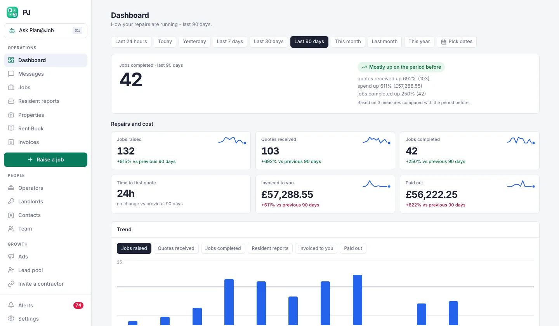Click the Invite a contractor link icon

pos(11,284)
